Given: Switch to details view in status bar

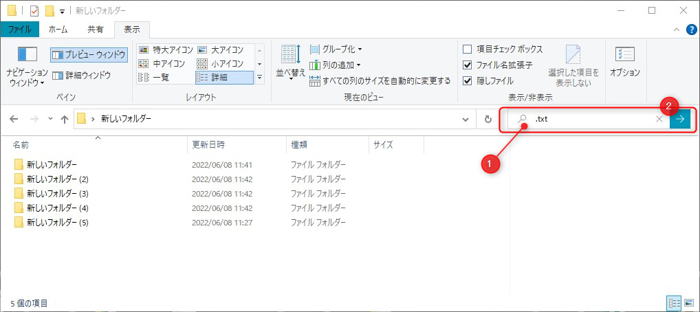Looking at the screenshot, I should 674,303.
